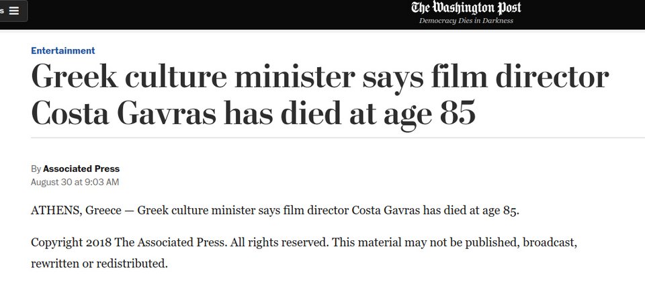The image size is (645, 296).
Task: Click The Washington Post masthead logo
Action: 466,8
